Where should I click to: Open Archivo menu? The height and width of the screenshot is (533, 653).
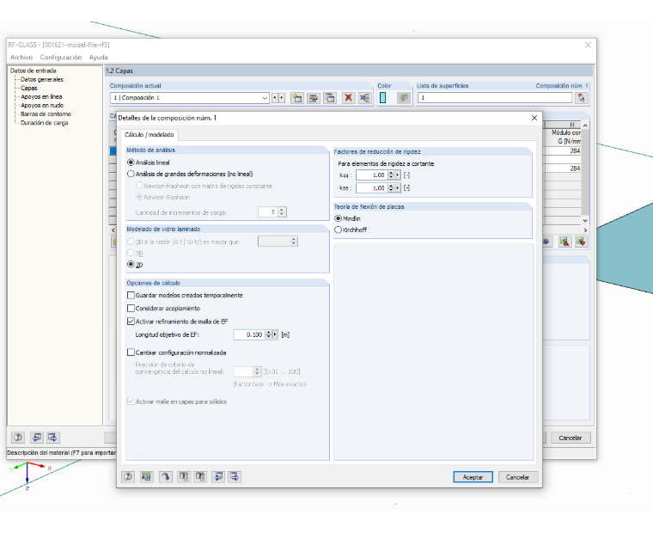point(21,57)
